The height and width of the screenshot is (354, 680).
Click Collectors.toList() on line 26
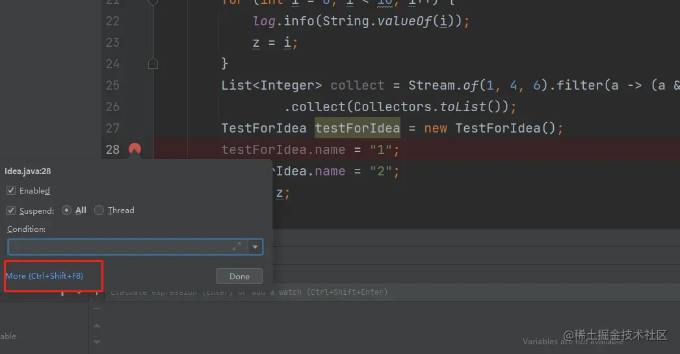(x=430, y=107)
